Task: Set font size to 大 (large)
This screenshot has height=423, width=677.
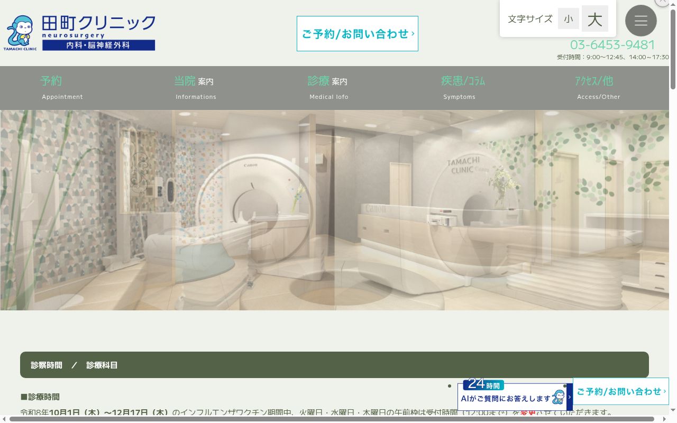Action: [595, 19]
